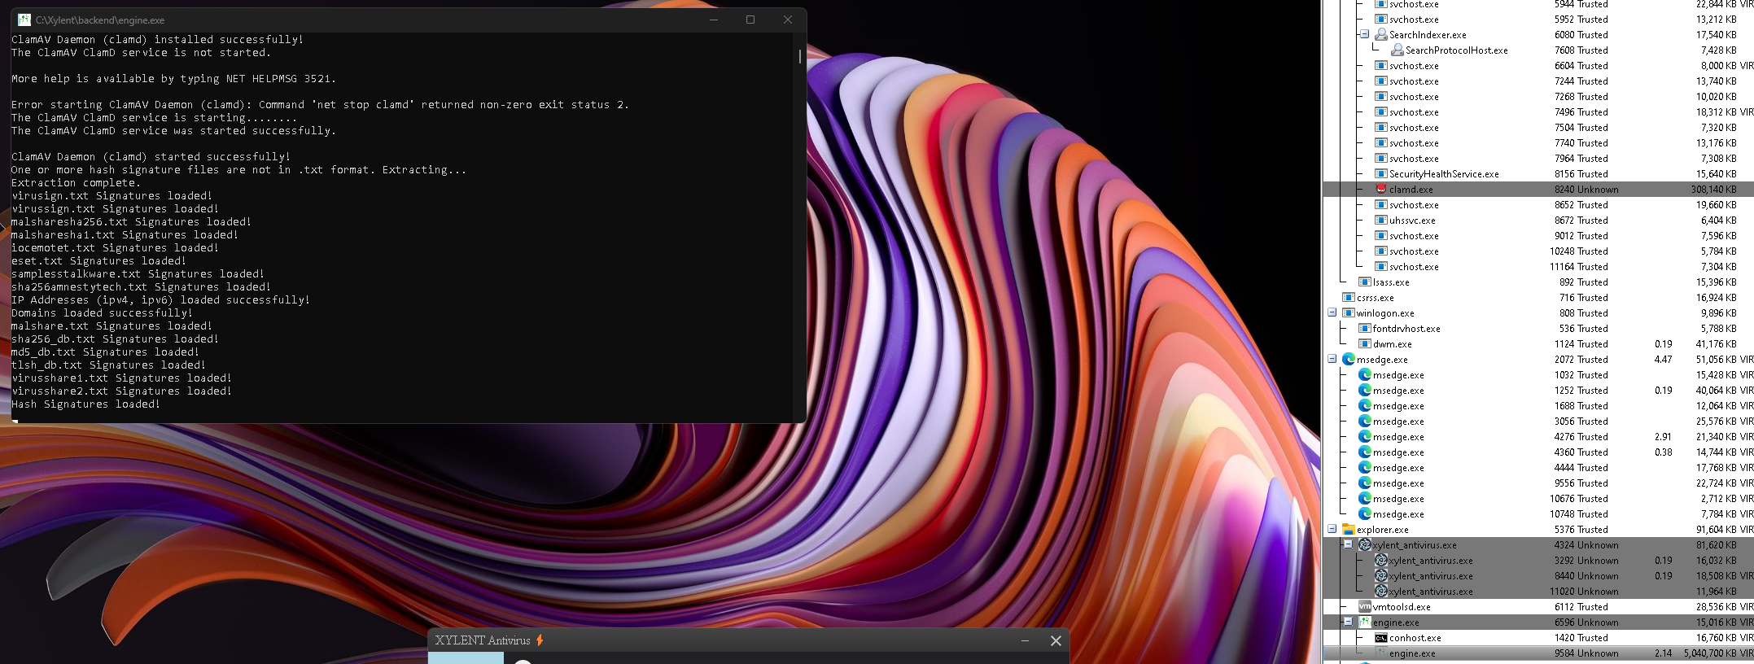
Task: Select the svchost.exe row with PID 7244
Action: (1538, 81)
